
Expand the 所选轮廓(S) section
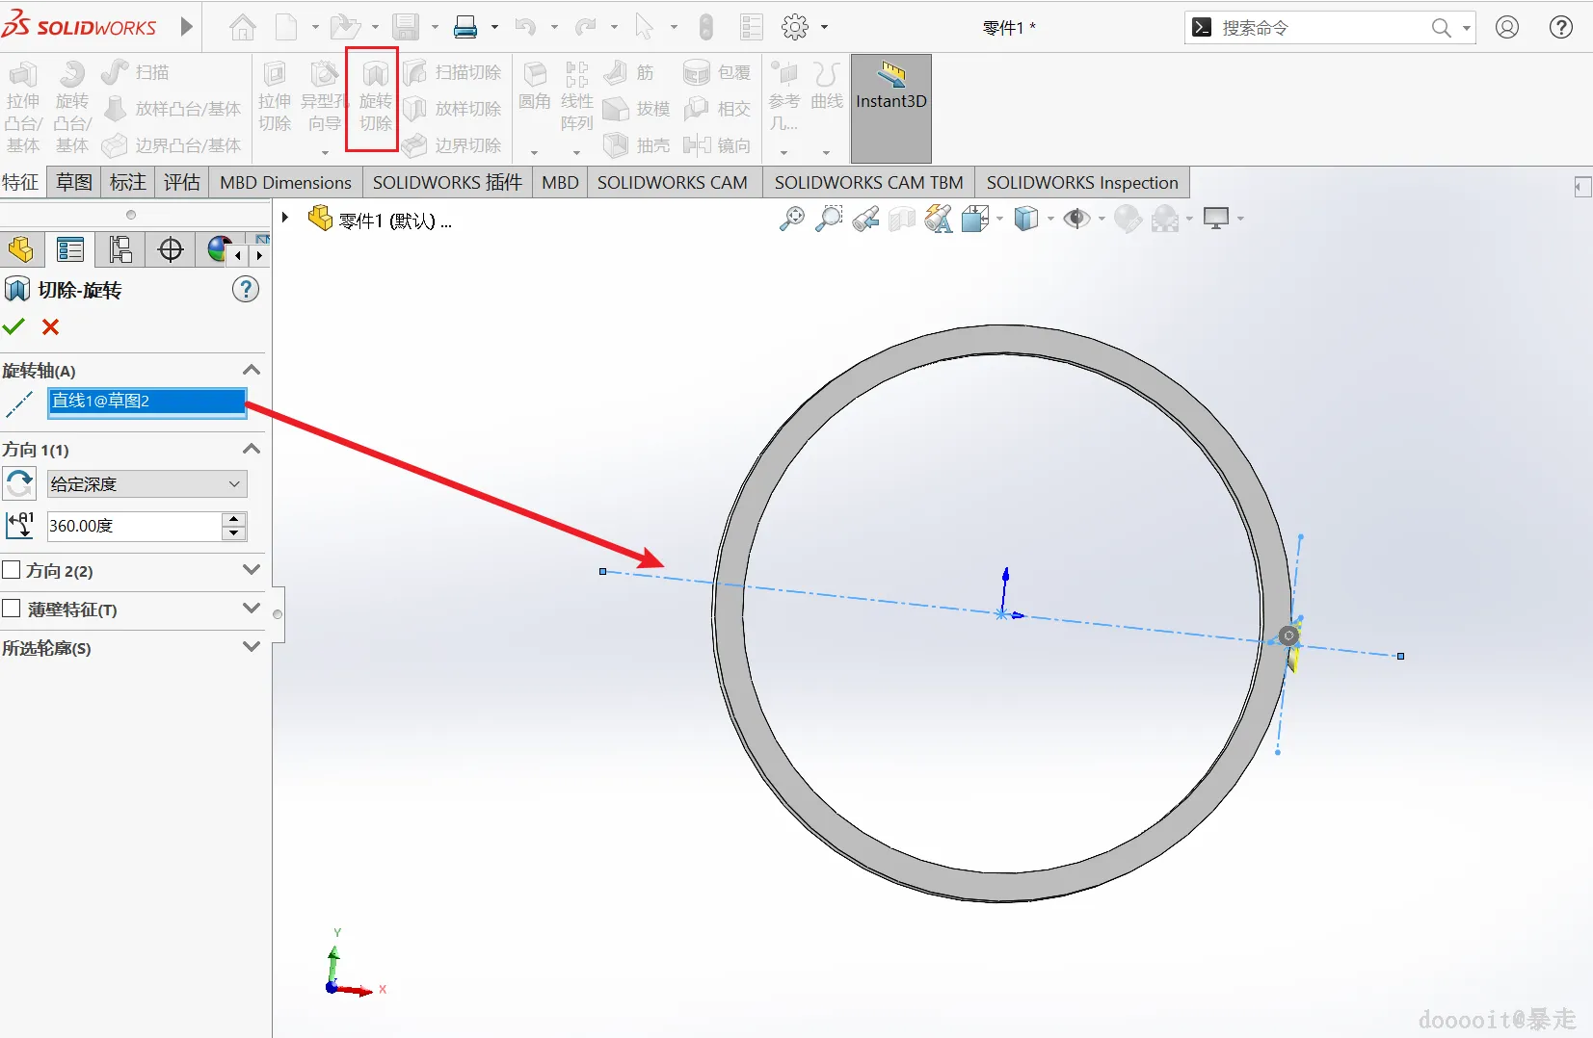click(x=252, y=647)
